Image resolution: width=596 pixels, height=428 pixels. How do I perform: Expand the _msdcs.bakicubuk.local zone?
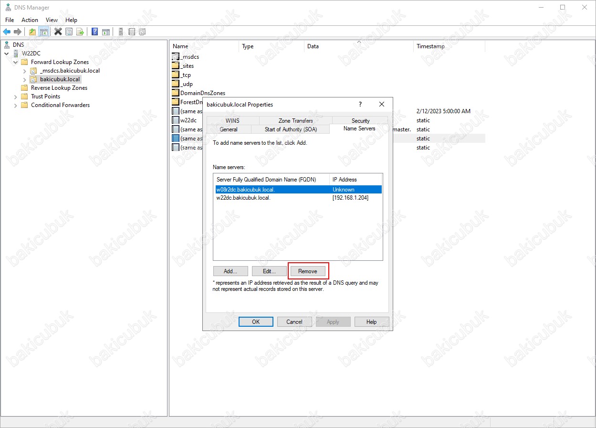(x=25, y=71)
